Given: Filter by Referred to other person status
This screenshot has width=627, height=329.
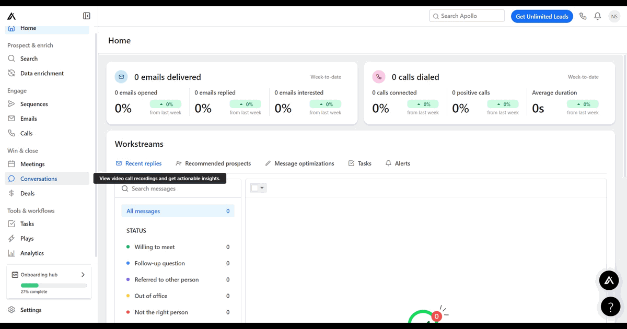Looking at the screenshot, I should (x=178, y=279).
